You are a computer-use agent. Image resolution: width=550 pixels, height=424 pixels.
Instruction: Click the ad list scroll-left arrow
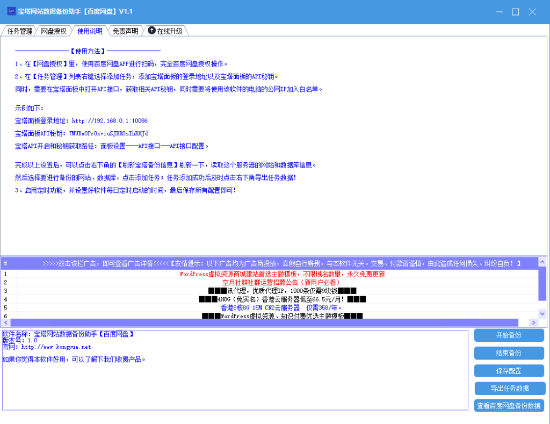(6, 322)
